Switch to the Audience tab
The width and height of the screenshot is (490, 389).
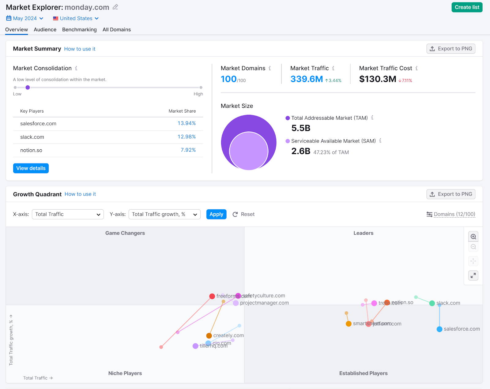(45, 29)
